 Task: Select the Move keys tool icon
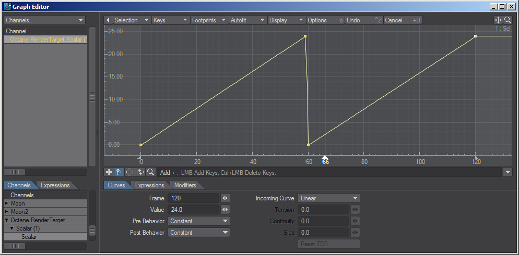click(x=109, y=172)
